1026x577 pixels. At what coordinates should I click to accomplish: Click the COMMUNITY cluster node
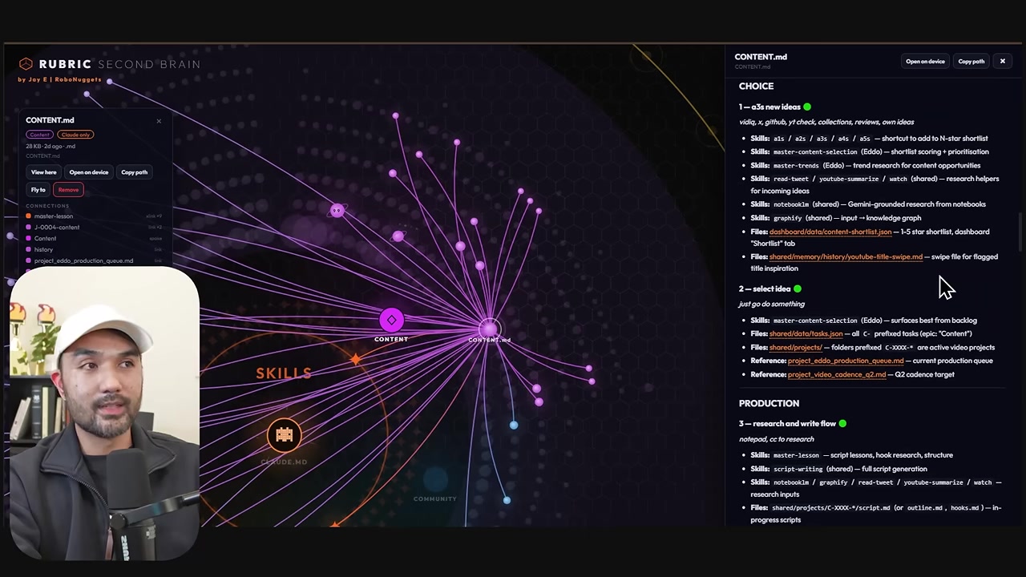435,481
